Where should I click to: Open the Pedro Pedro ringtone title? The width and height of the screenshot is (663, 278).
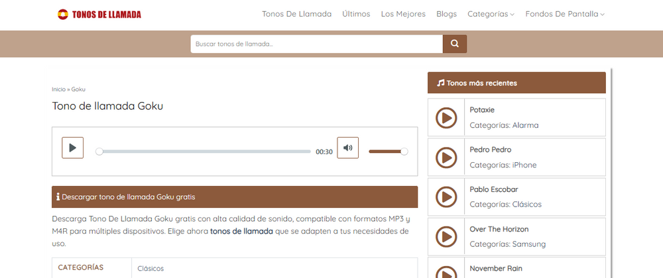pos(491,150)
